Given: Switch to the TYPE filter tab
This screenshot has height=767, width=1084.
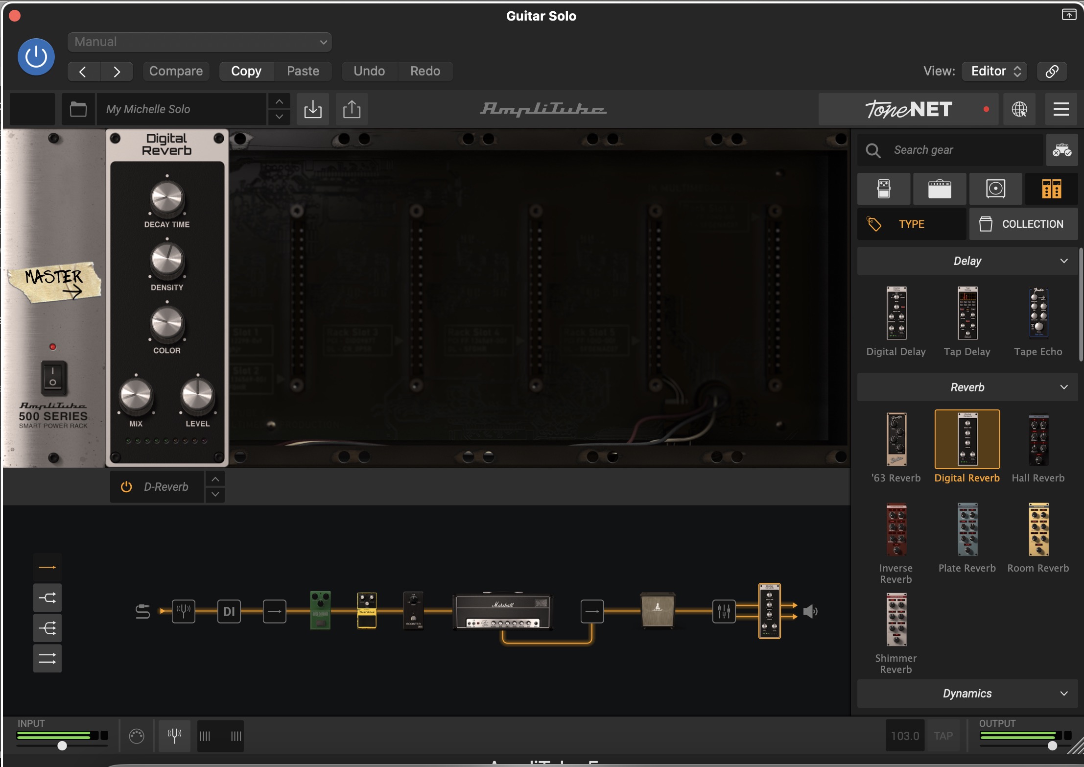Looking at the screenshot, I should pyautogui.click(x=912, y=224).
